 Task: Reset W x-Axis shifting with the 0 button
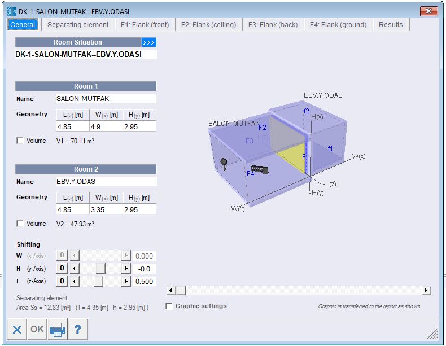(x=62, y=255)
